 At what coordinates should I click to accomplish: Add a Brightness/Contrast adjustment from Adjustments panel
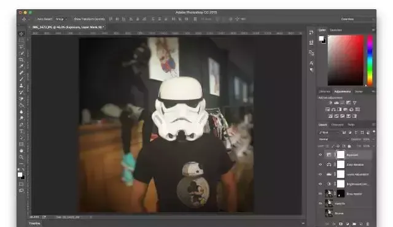coord(330,102)
